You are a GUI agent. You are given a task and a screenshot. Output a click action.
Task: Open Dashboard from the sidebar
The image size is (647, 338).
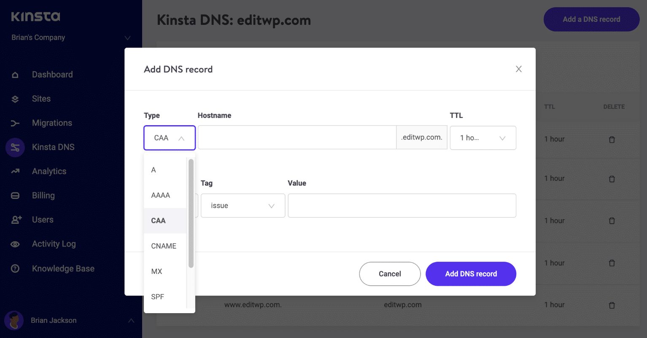[x=15, y=75]
